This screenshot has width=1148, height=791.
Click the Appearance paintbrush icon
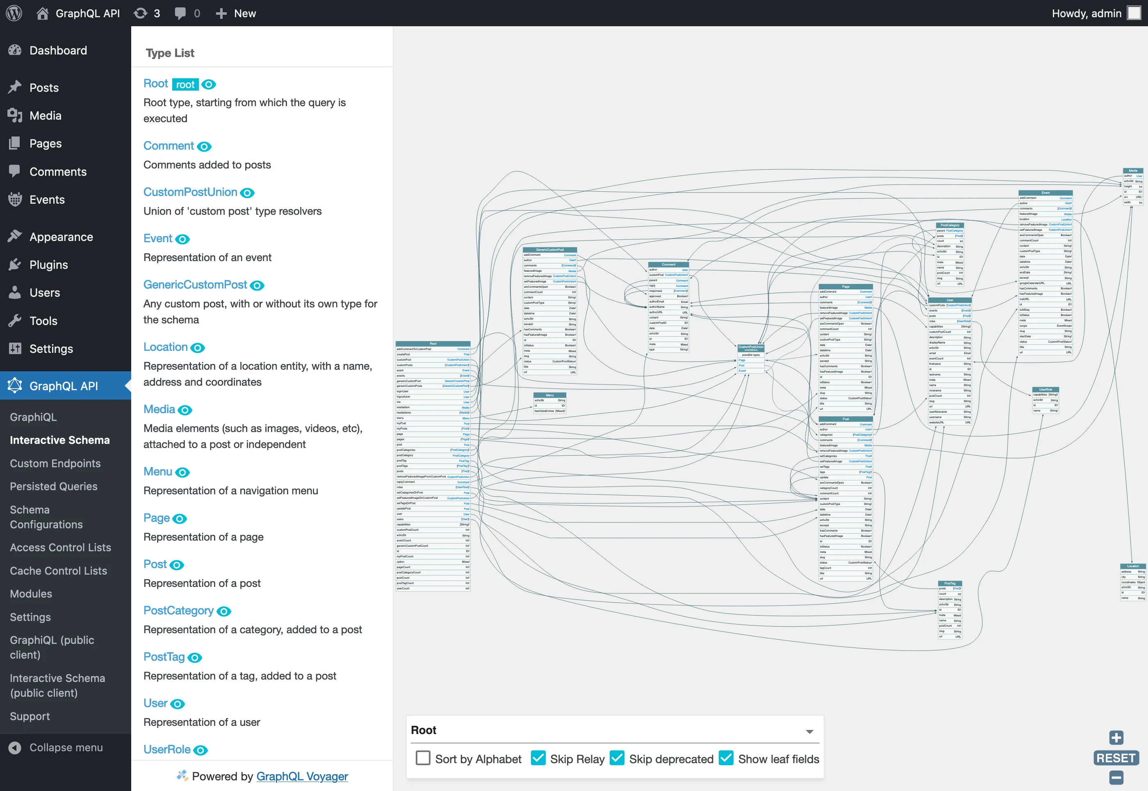click(x=15, y=236)
